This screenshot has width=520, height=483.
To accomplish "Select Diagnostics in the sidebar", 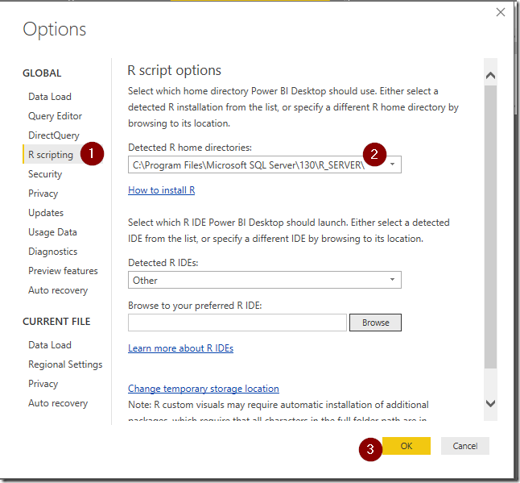I will click(53, 252).
